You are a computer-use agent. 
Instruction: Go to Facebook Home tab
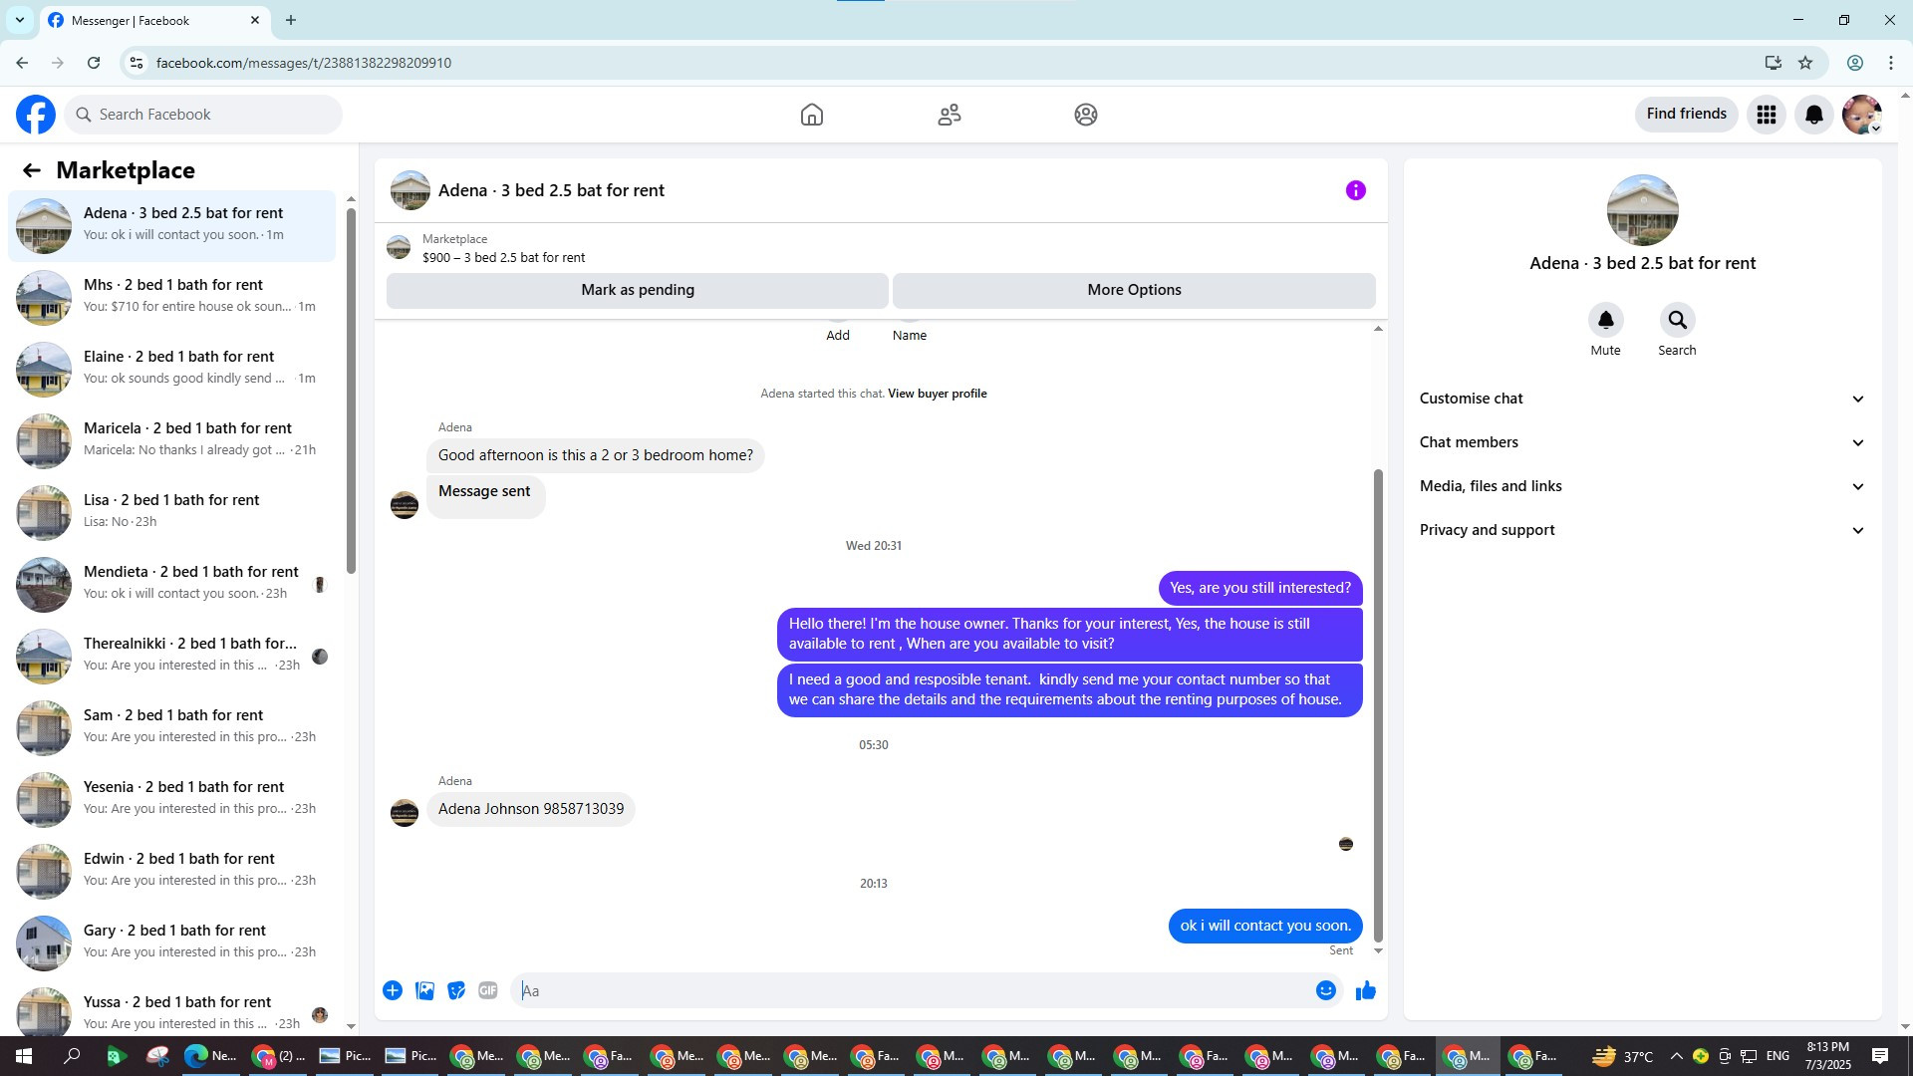pos(811,115)
